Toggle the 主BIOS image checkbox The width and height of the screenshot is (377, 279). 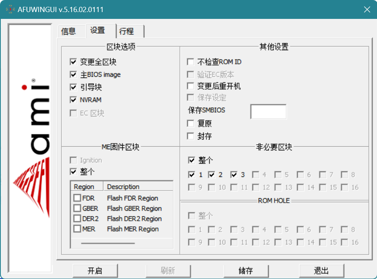click(73, 74)
